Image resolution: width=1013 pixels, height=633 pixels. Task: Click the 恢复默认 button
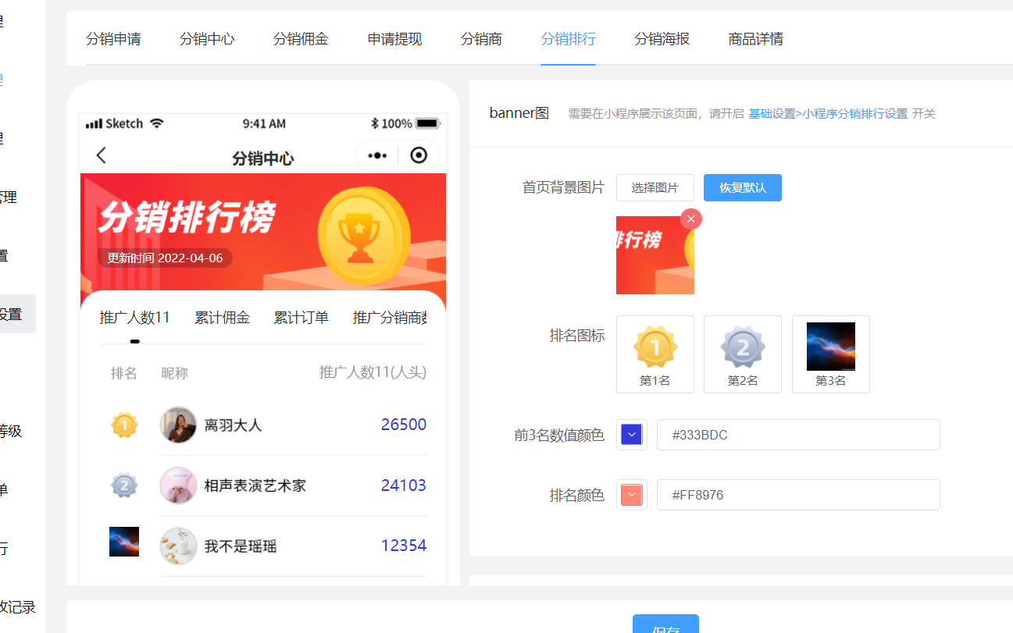(743, 187)
